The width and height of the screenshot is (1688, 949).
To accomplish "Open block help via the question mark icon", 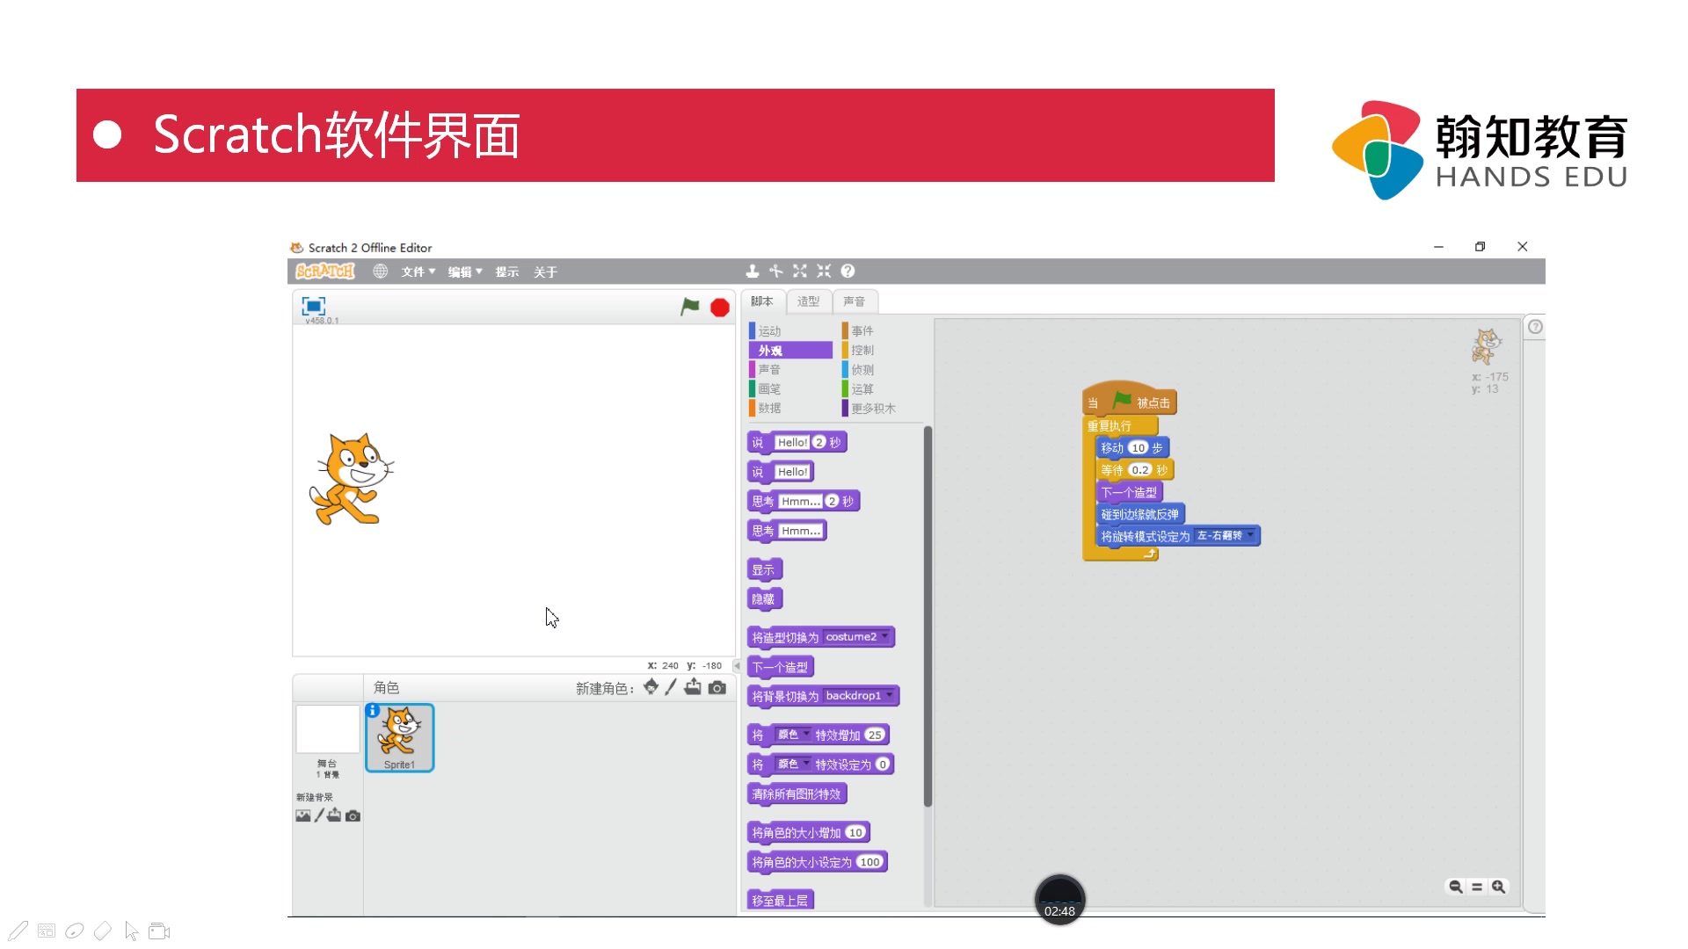I will (x=848, y=272).
